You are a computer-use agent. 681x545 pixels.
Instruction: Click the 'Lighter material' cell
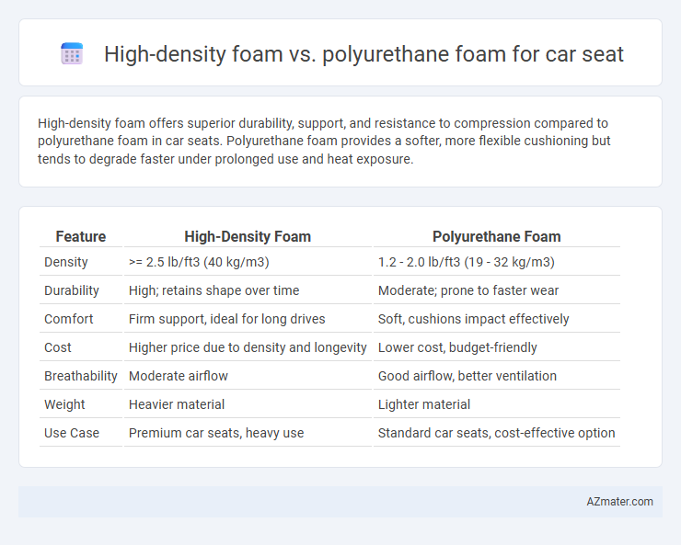click(x=424, y=404)
